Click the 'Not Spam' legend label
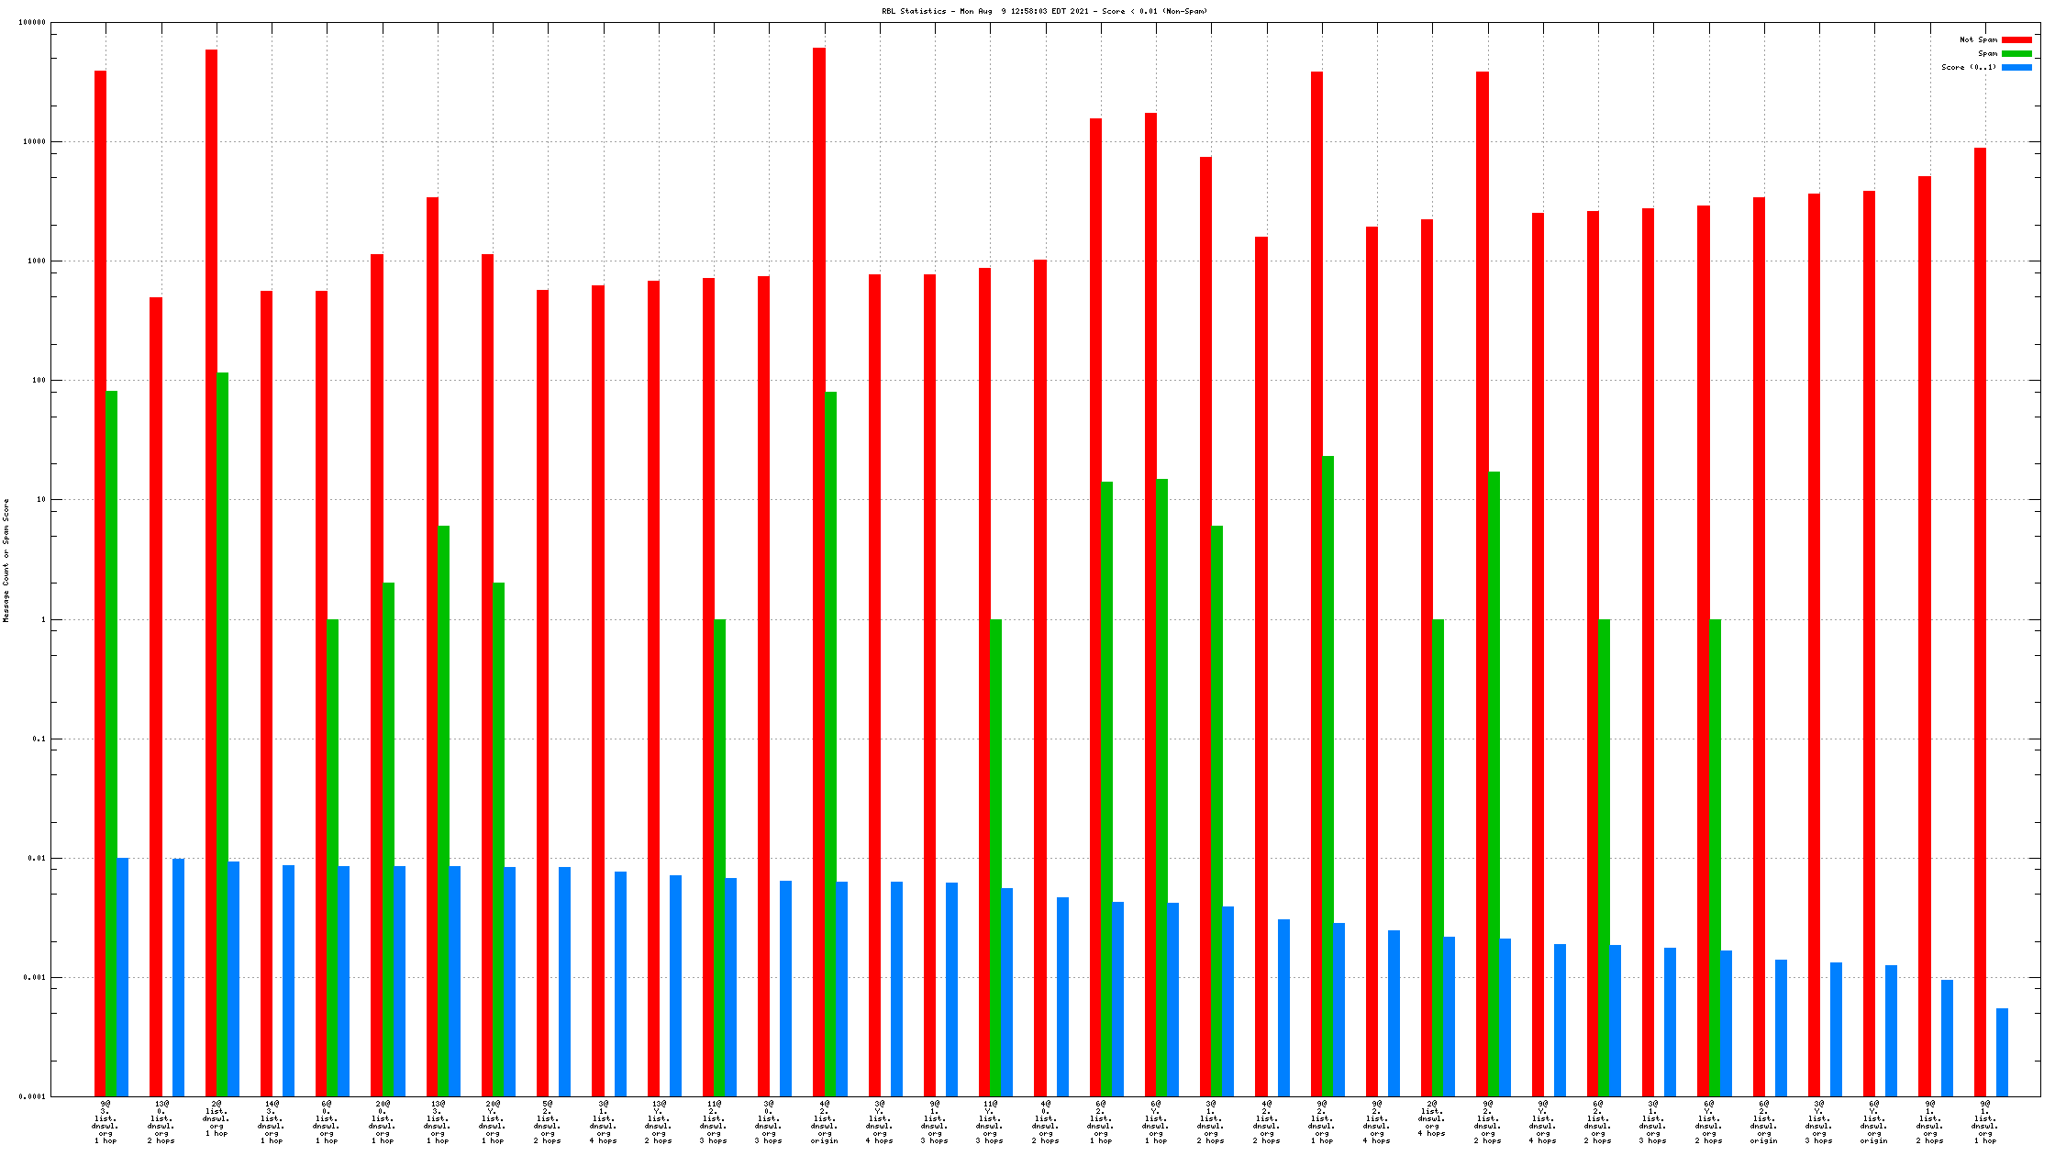 tap(1977, 40)
